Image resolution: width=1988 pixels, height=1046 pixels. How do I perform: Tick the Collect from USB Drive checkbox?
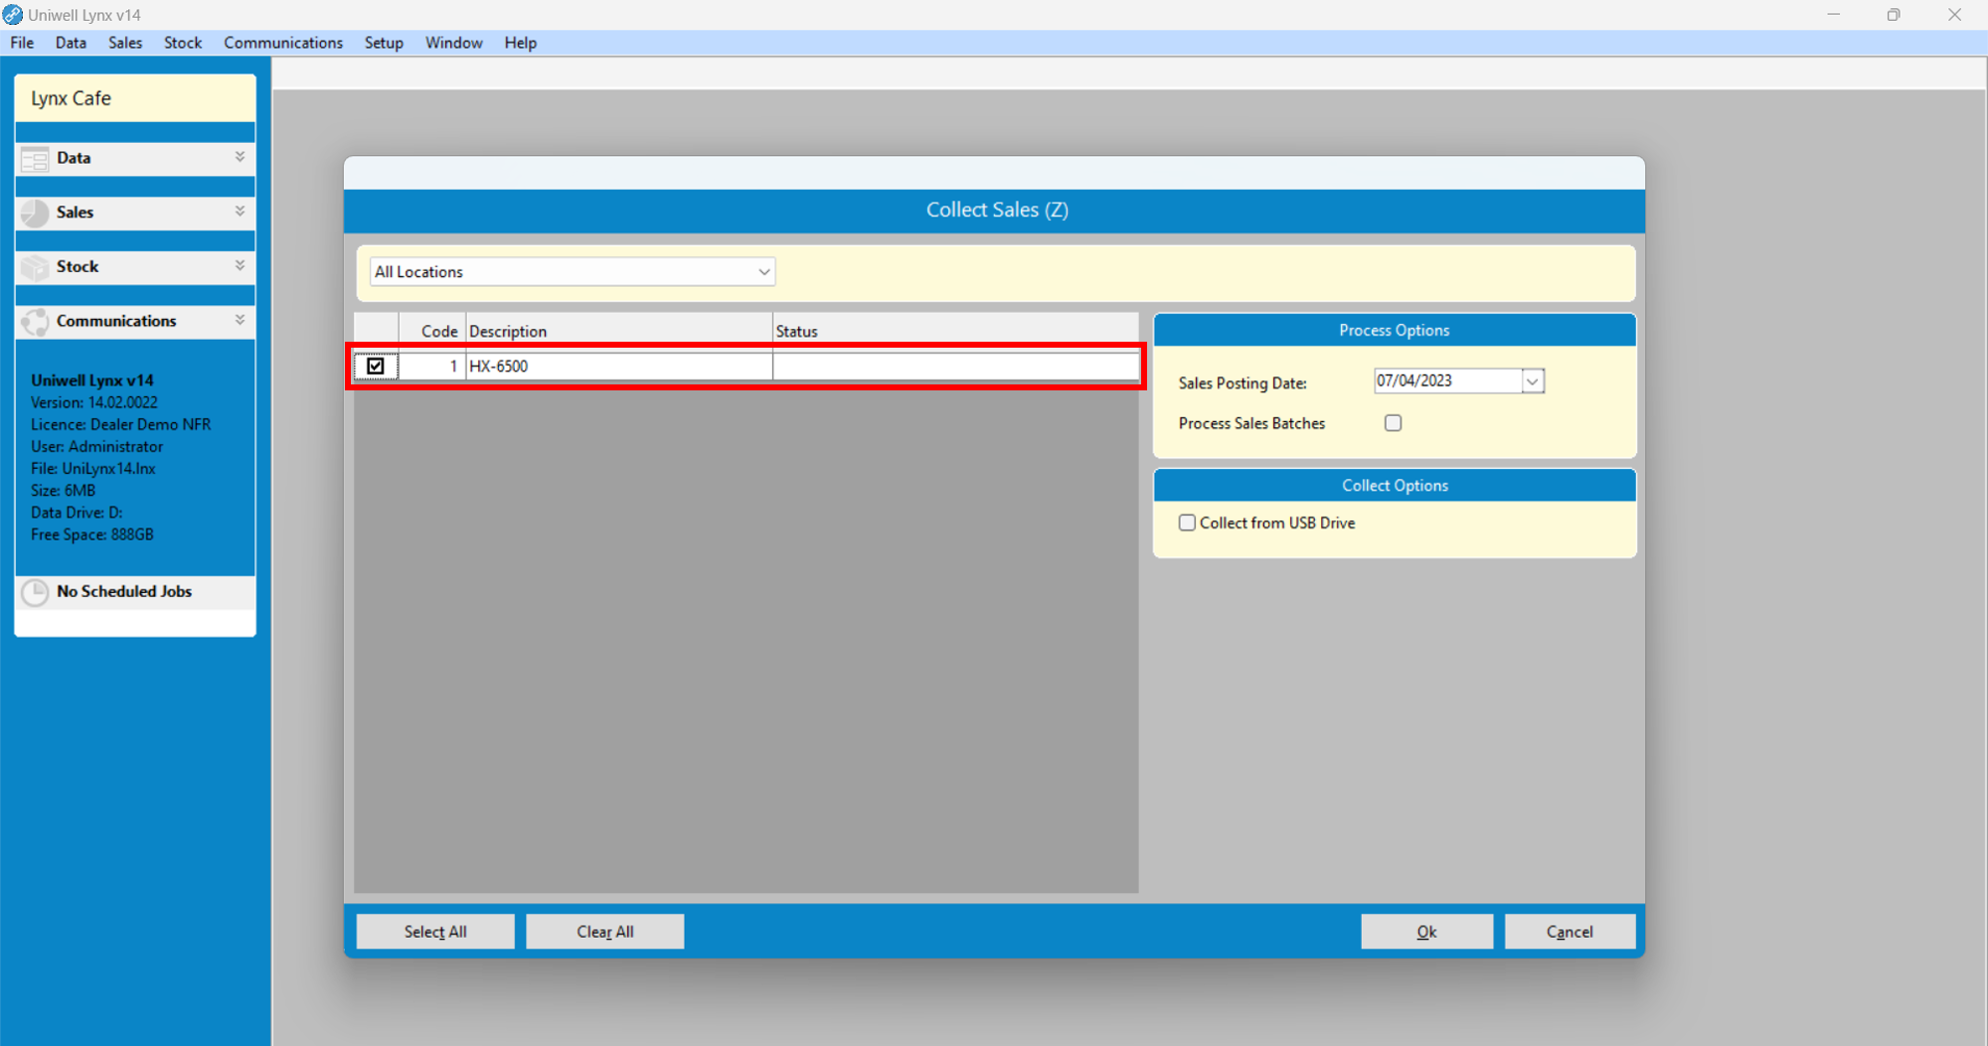click(x=1187, y=523)
